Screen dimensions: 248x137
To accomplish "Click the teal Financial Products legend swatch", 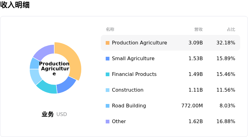I will pos(108,74).
